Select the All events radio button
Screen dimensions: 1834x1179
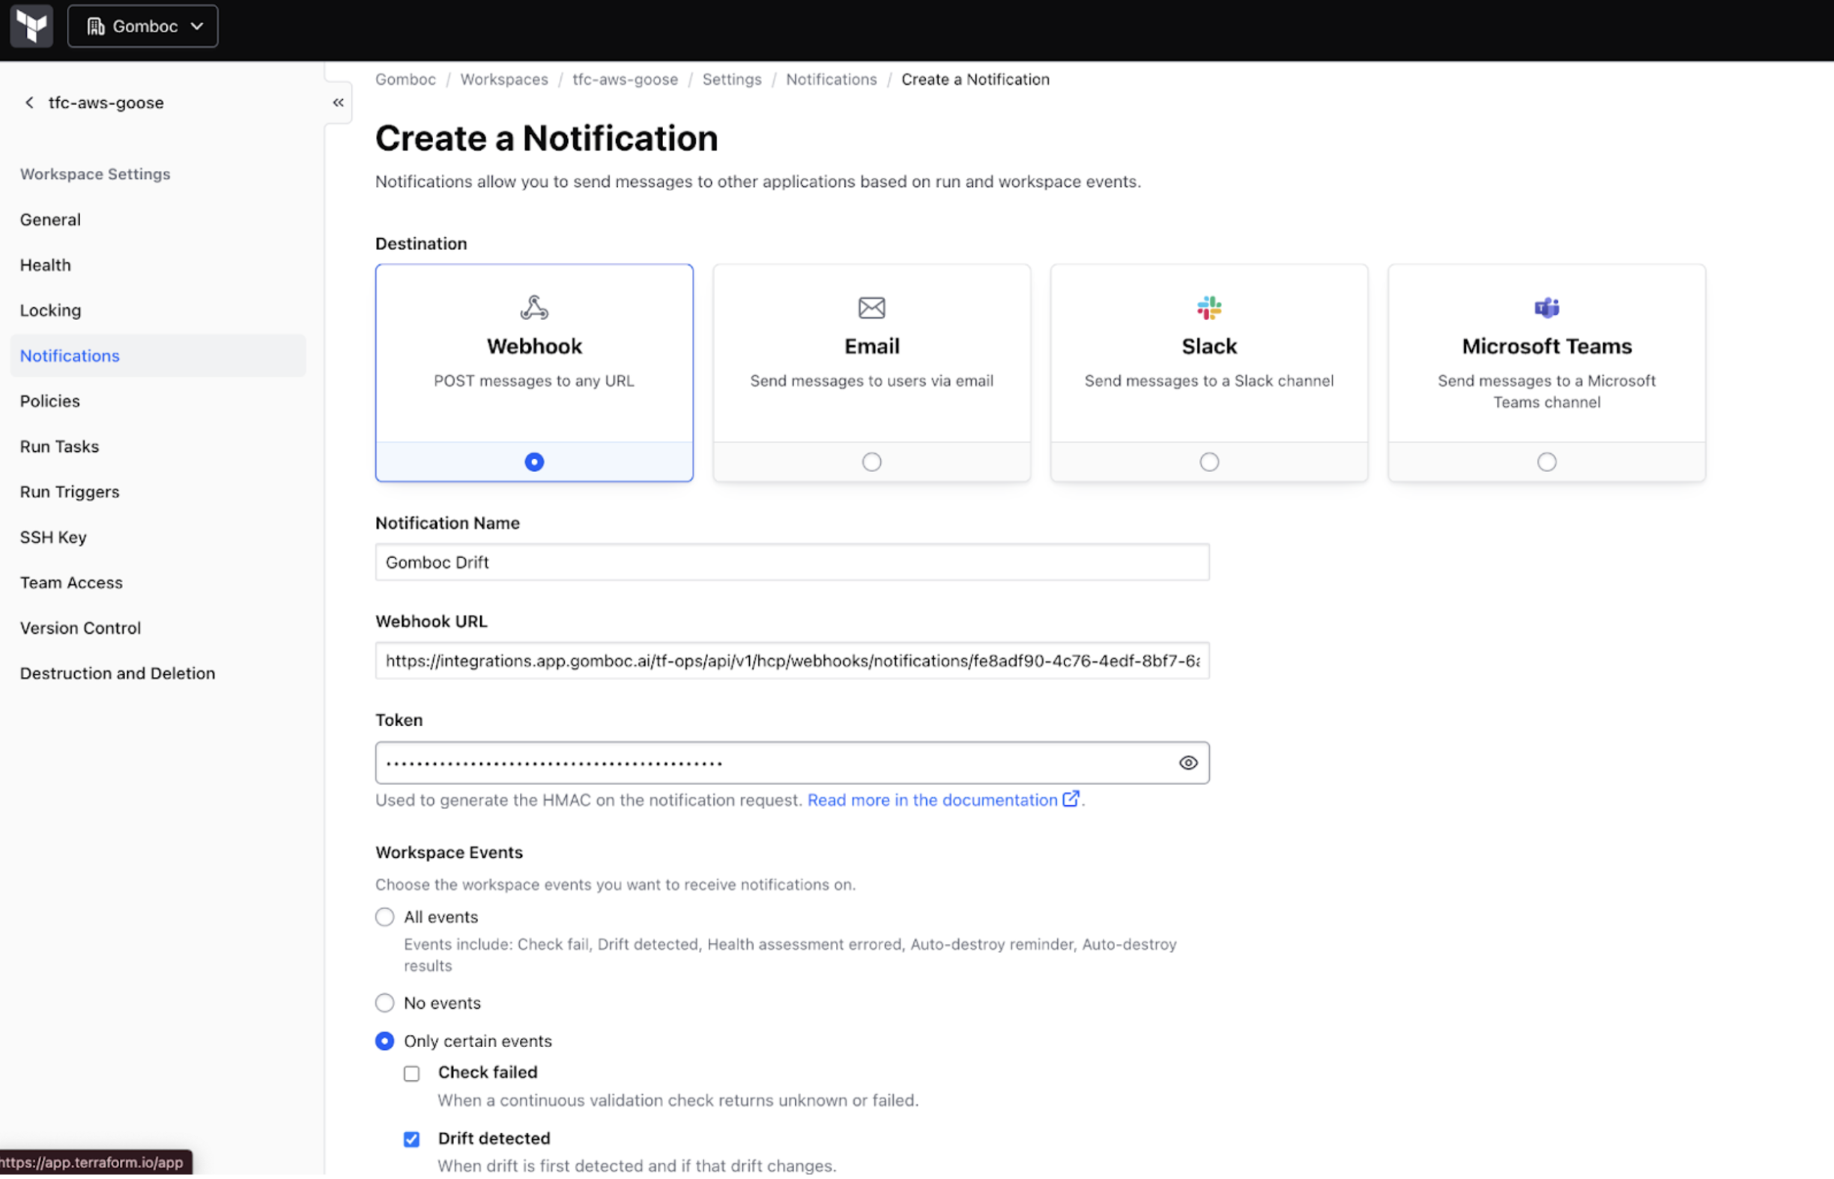(384, 917)
